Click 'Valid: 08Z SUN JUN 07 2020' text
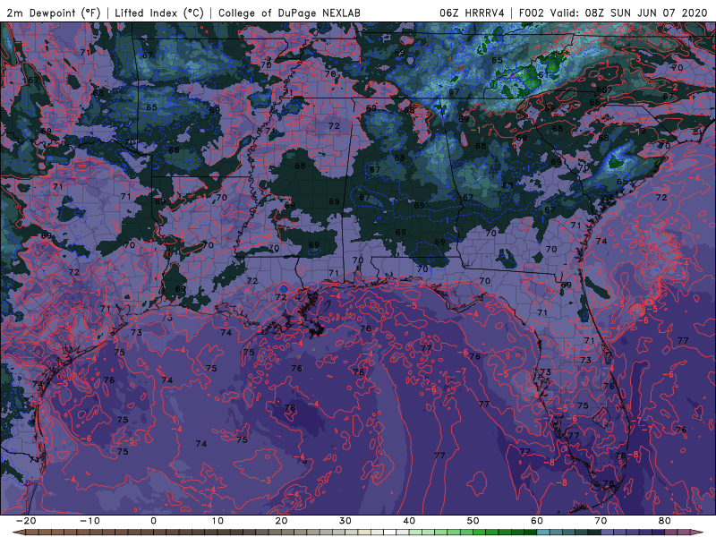This screenshot has width=716, height=537. coord(629,13)
